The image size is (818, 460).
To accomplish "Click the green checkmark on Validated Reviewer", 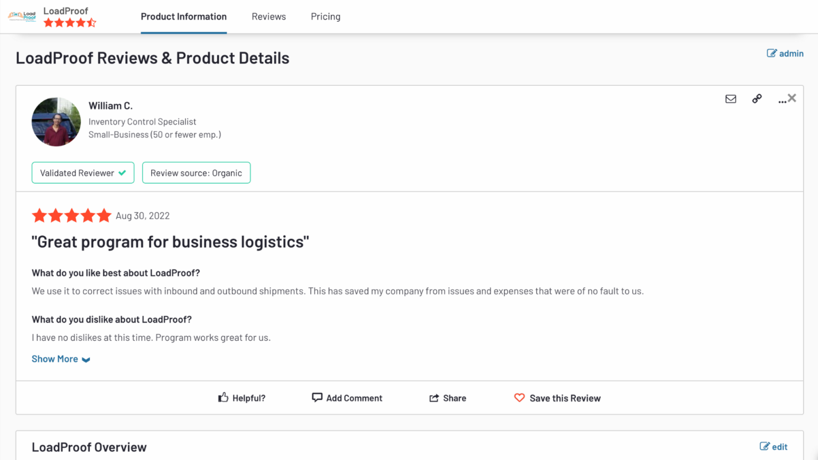I will pos(122,172).
